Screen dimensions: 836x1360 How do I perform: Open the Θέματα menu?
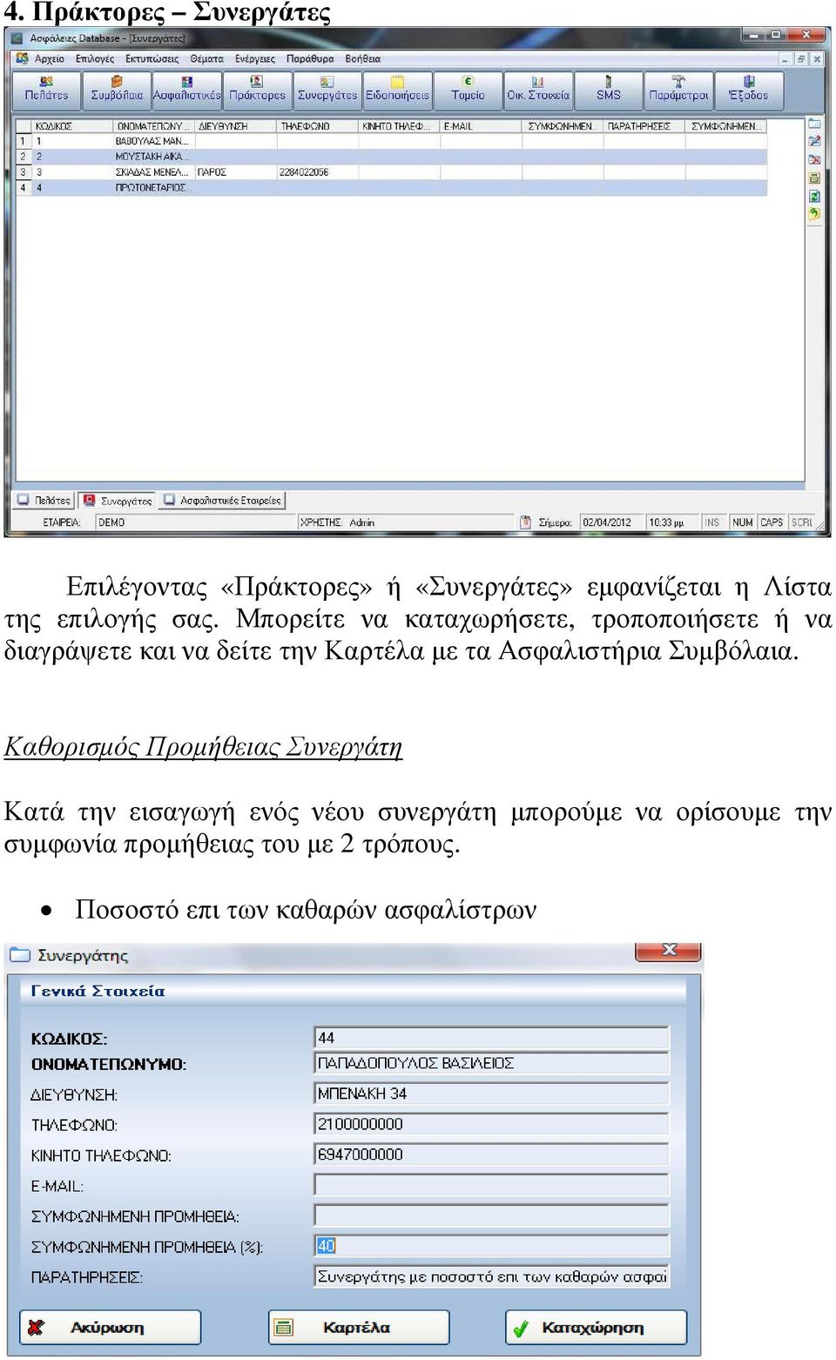(x=206, y=59)
